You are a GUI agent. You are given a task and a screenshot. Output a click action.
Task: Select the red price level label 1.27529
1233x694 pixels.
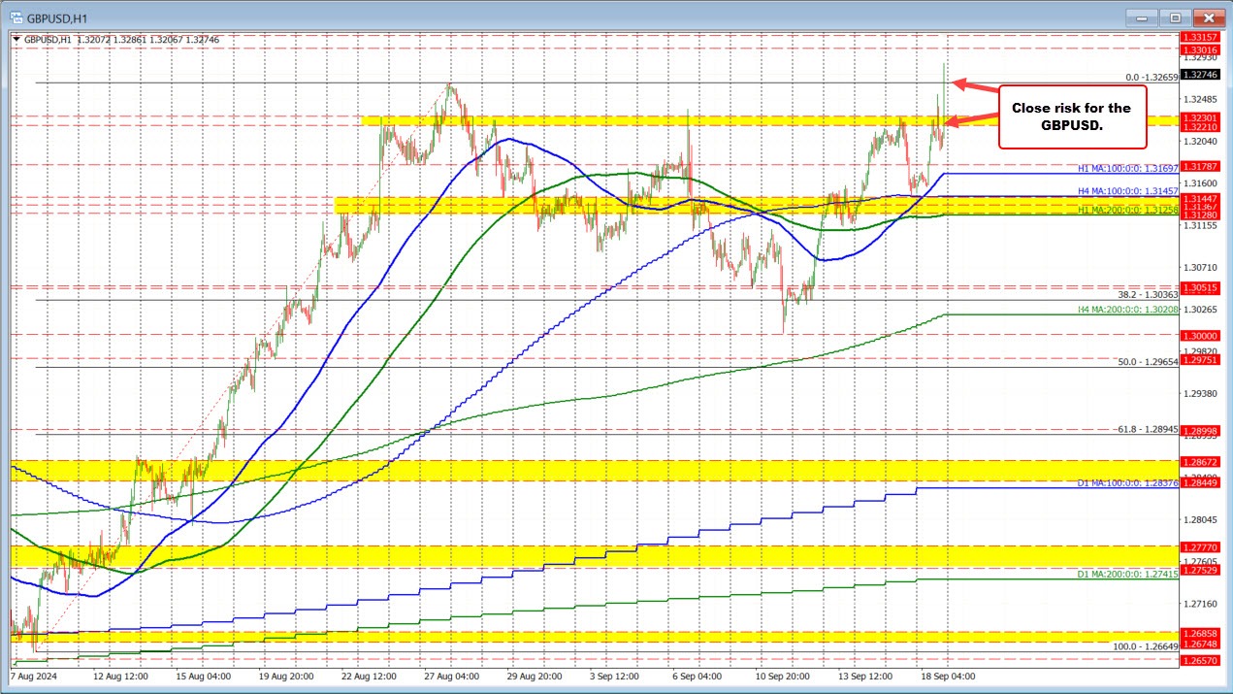(1199, 570)
